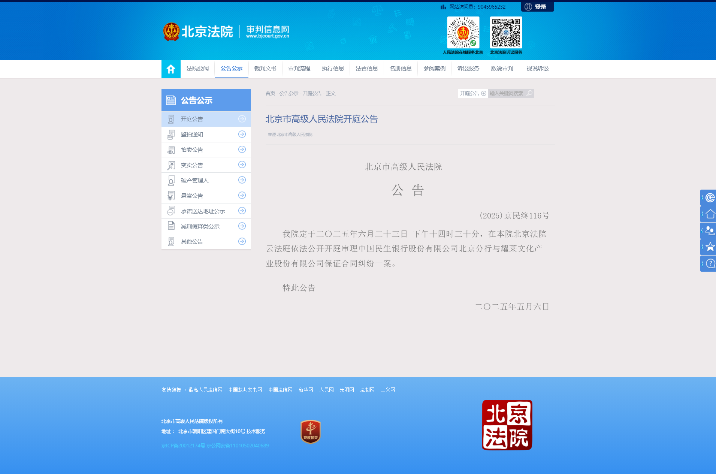Click the home icon in navigation bar
Viewport: 716px width, 474px height.
pos(171,69)
